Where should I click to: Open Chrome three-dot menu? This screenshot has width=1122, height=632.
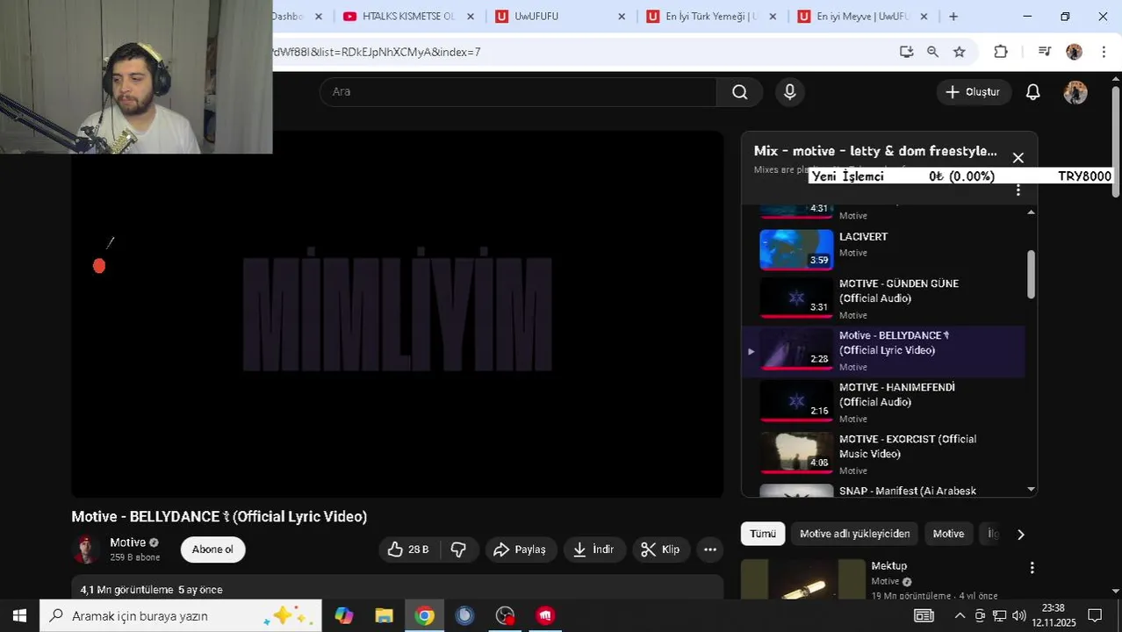pyautogui.click(x=1104, y=52)
